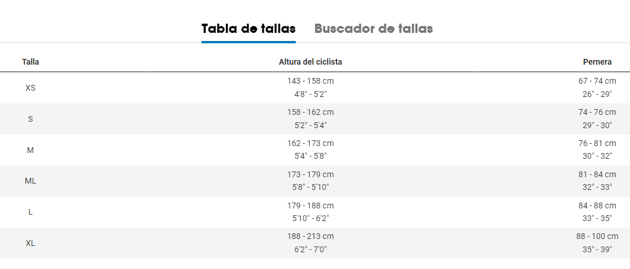
Task: Select the 162 - 173 cm height value
Action: point(310,143)
